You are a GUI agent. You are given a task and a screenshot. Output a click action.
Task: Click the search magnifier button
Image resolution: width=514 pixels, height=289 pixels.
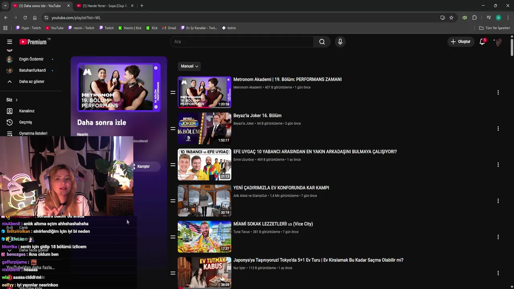click(x=322, y=42)
